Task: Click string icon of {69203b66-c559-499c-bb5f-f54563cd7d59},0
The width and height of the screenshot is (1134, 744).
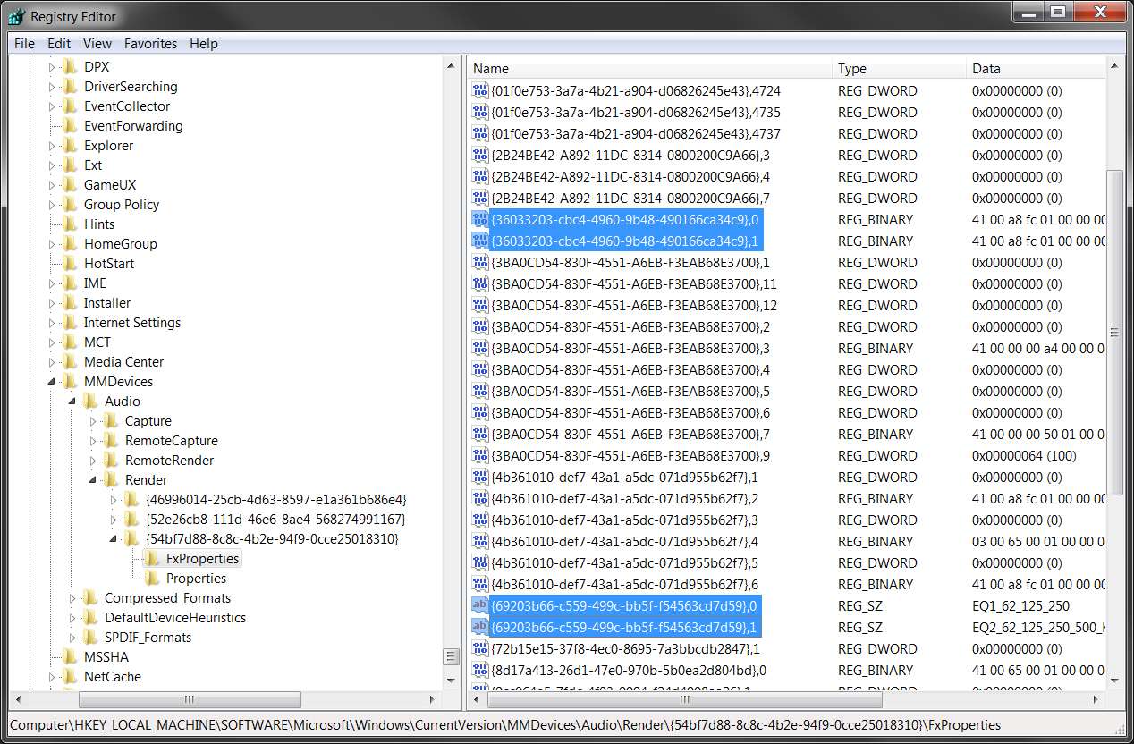Action: coord(480,606)
